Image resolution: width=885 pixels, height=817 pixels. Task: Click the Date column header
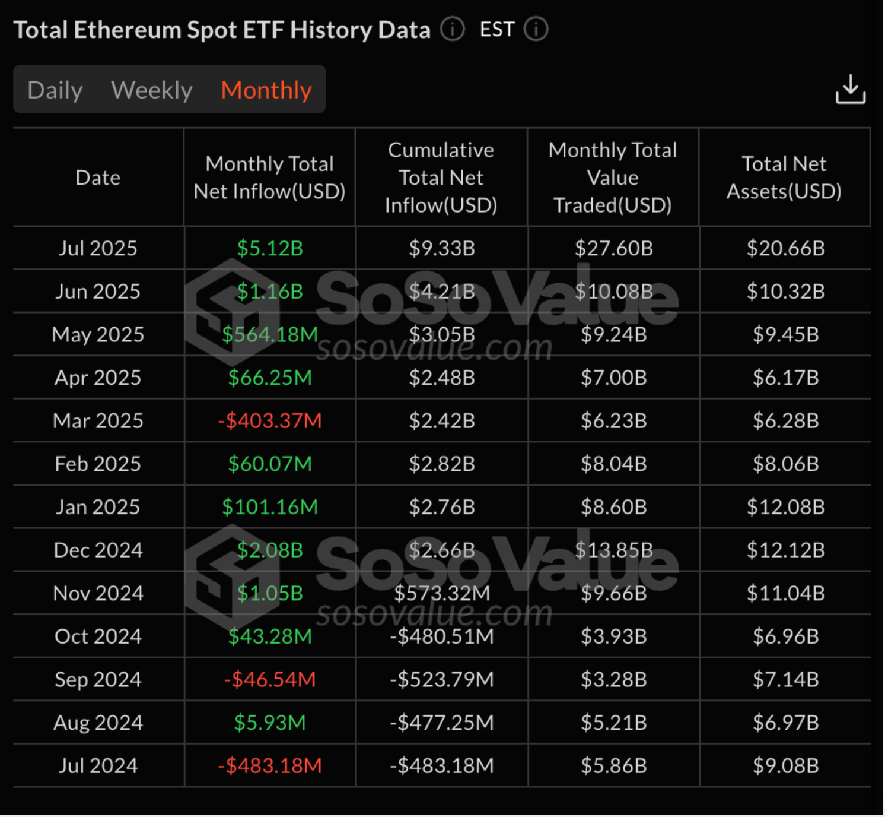pos(98,178)
